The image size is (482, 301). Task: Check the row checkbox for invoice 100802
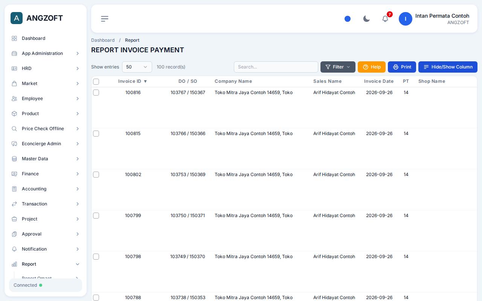pos(96,175)
